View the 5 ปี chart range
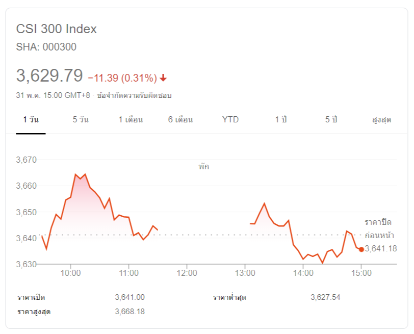Image resolution: width=414 pixels, height=334 pixels. click(331, 120)
